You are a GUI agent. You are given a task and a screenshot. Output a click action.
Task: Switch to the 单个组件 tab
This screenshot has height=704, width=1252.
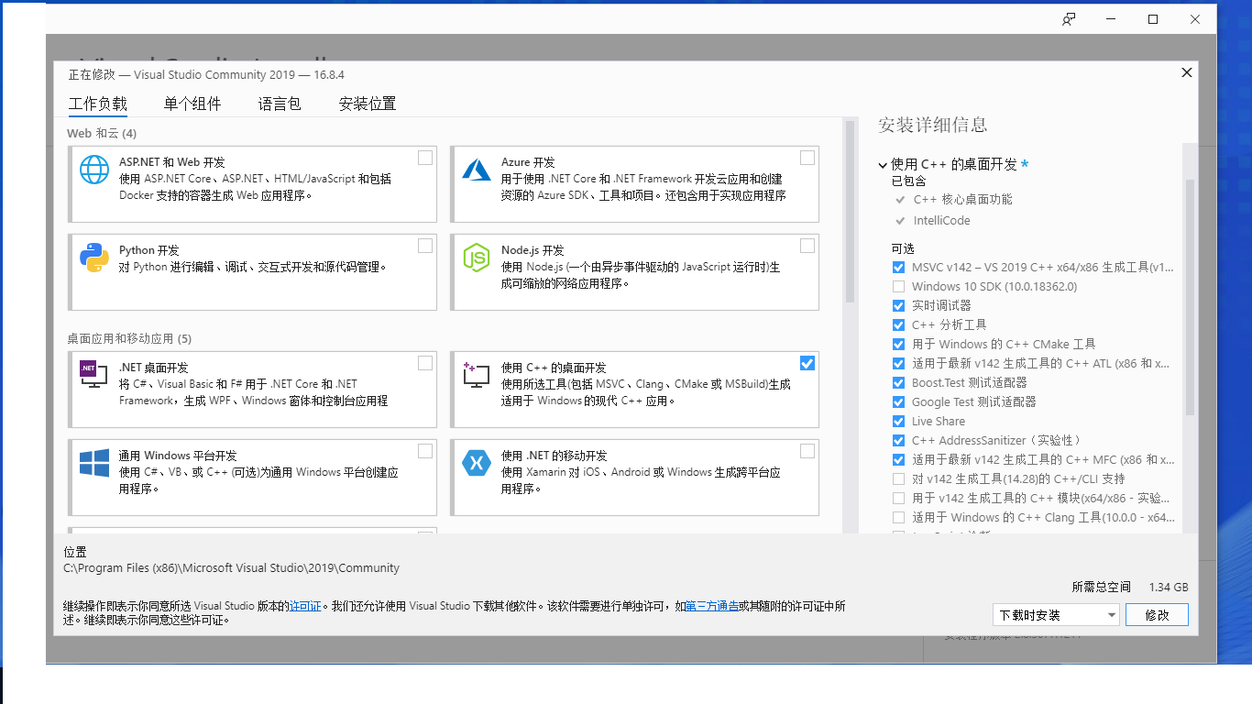coord(192,104)
